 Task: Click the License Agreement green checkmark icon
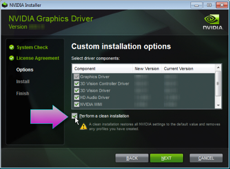[x=11, y=58]
